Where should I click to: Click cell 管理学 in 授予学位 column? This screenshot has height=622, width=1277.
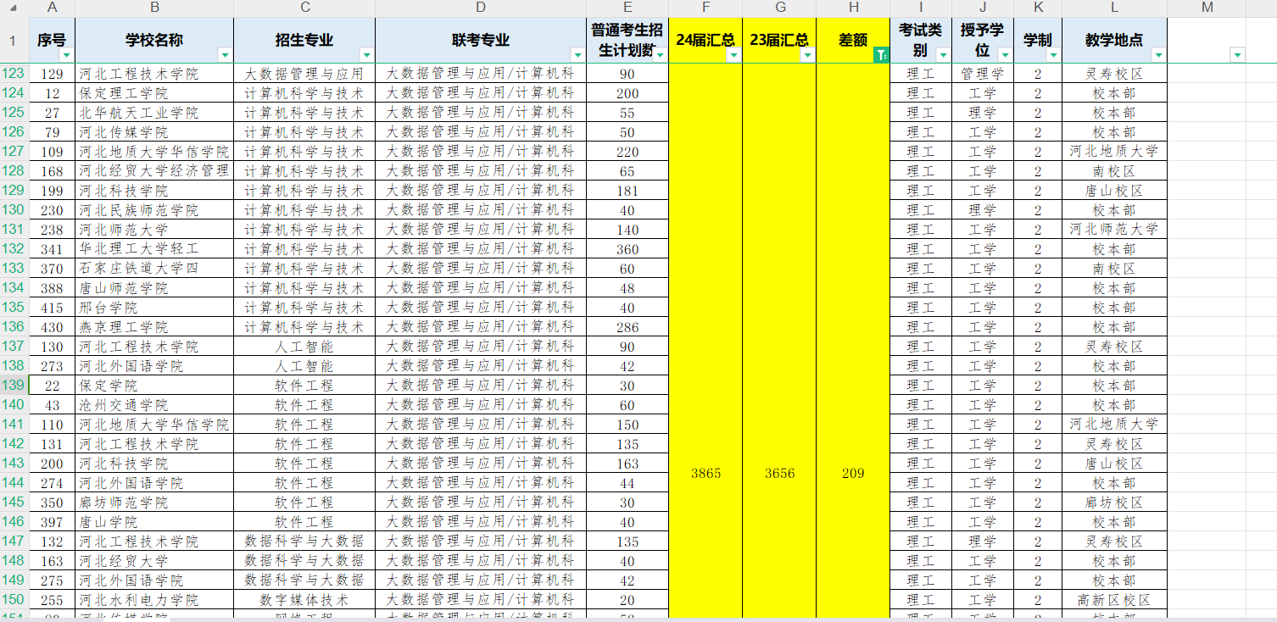pyautogui.click(x=983, y=74)
